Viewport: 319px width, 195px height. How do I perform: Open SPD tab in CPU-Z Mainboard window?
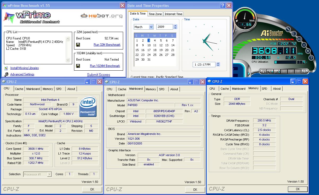(162, 89)
